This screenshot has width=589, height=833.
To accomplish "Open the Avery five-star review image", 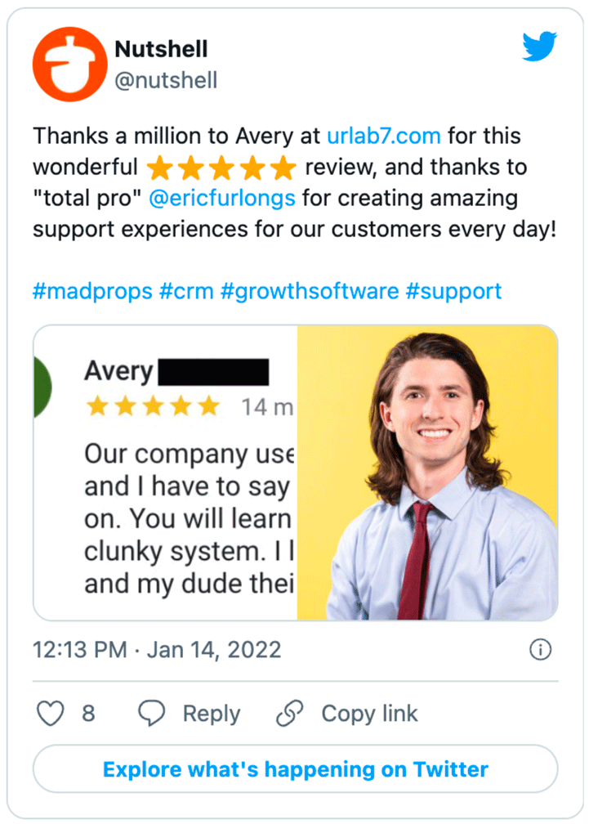I will click(x=165, y=472).
